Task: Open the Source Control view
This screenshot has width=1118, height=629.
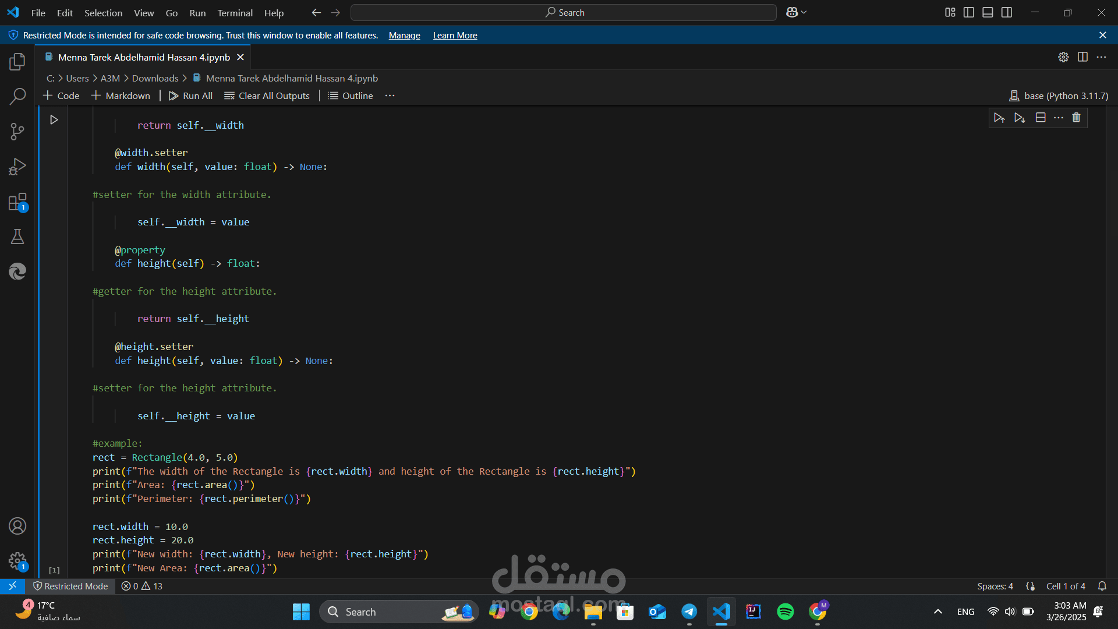Action: (x=17, y=131)
